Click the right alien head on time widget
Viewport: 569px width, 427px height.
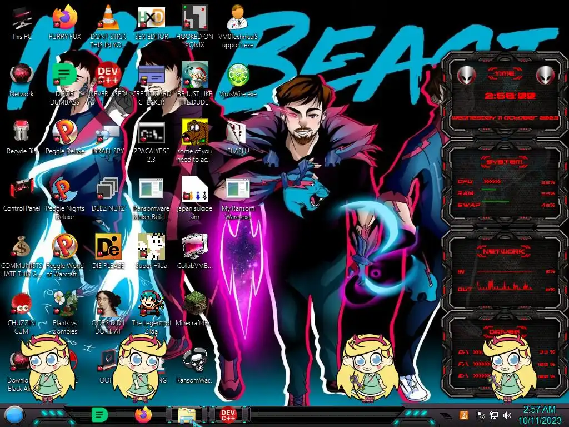(545, 75)
